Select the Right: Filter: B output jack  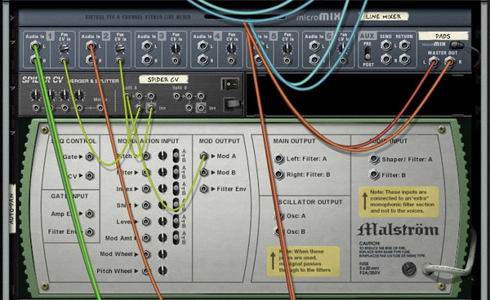[278, 174]
